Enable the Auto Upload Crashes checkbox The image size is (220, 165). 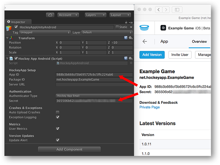tap(57, 112)
